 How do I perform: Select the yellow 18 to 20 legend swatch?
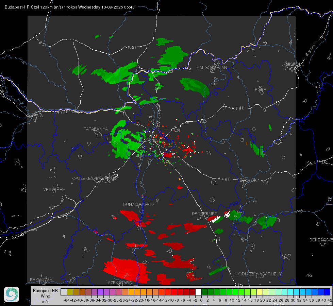tap(260, 292)
